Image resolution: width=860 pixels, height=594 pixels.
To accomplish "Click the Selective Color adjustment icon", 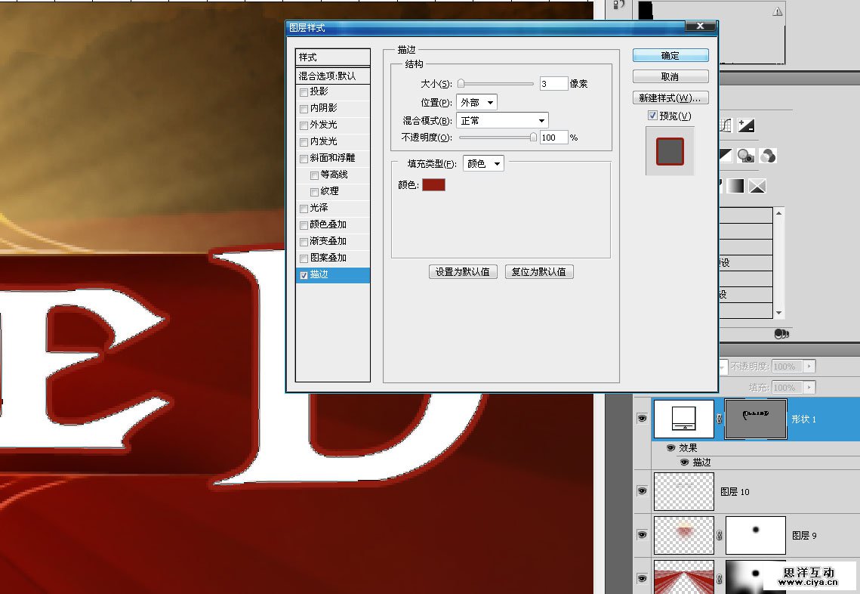I will pyautogui.click(x=757, y=186).
